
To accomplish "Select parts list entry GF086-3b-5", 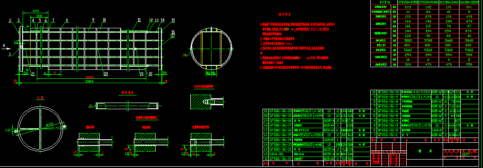I will (x=387, y=116).
